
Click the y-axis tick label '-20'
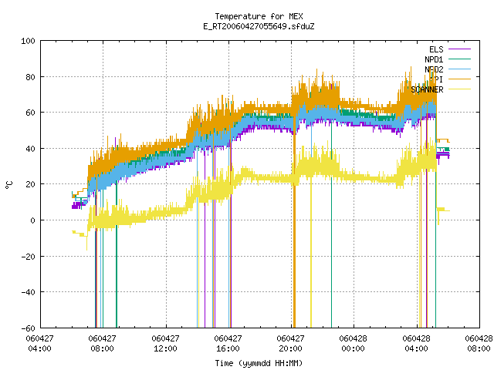28,257
